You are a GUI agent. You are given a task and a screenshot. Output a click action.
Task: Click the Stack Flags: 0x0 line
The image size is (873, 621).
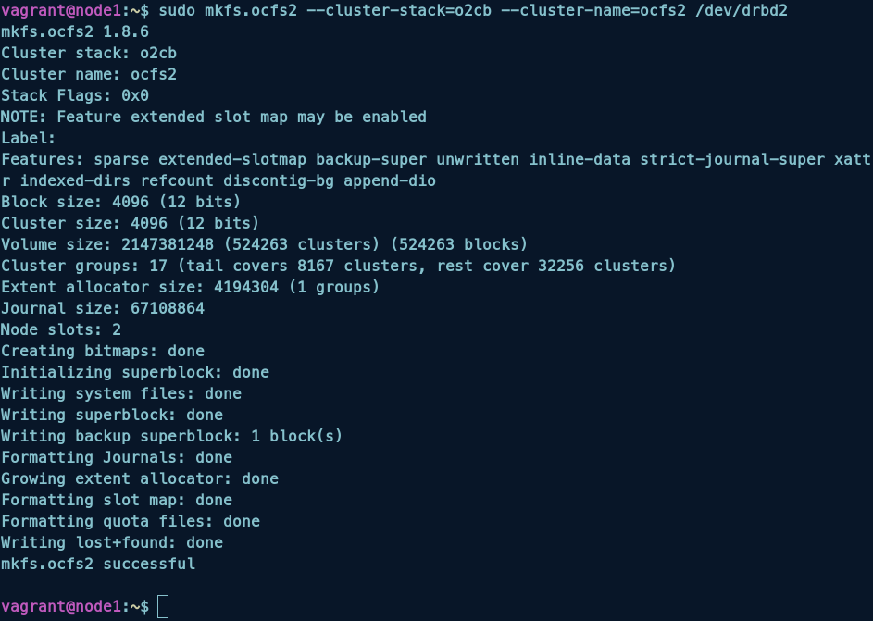tap(75, 95)
